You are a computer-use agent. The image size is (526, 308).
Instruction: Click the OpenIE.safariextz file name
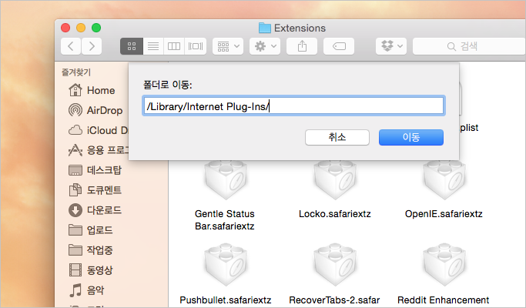444,214
